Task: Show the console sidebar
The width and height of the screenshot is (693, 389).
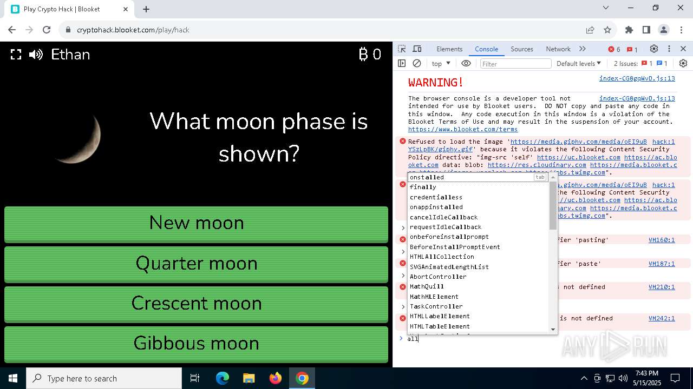Action: click(x=402, y=63)
